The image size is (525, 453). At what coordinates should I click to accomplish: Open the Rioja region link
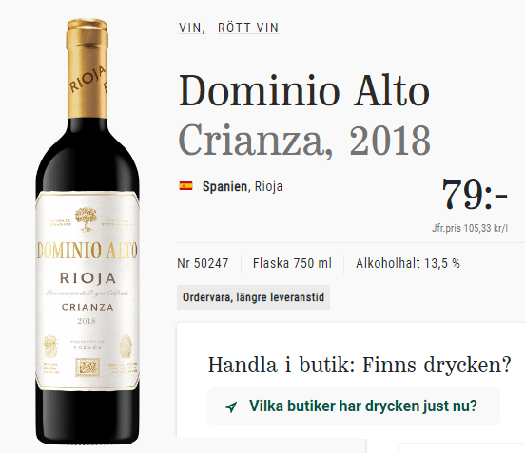click(268, 186)
